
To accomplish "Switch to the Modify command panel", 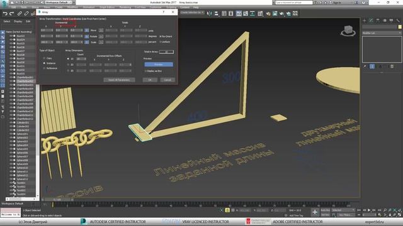I will [371, 20].
